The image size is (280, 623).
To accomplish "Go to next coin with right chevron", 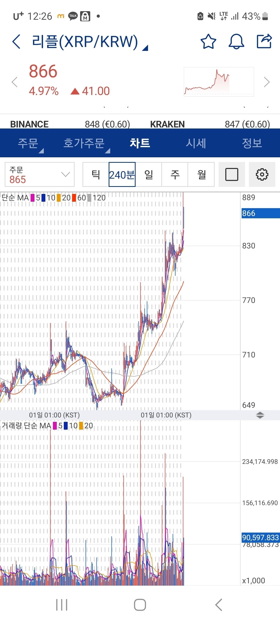I will point(267,82).
